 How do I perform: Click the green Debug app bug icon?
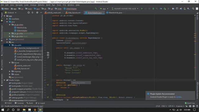(x=153, y=9)
